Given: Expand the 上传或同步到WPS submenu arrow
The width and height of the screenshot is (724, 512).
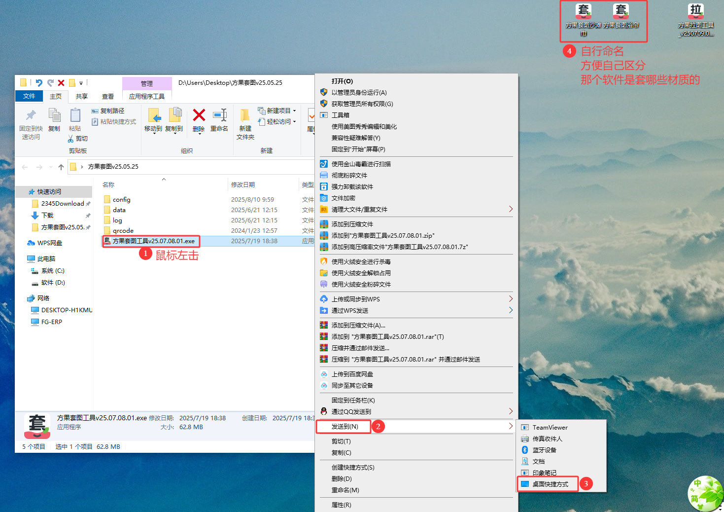Looking at the screenshot, I should click(511, 299).
